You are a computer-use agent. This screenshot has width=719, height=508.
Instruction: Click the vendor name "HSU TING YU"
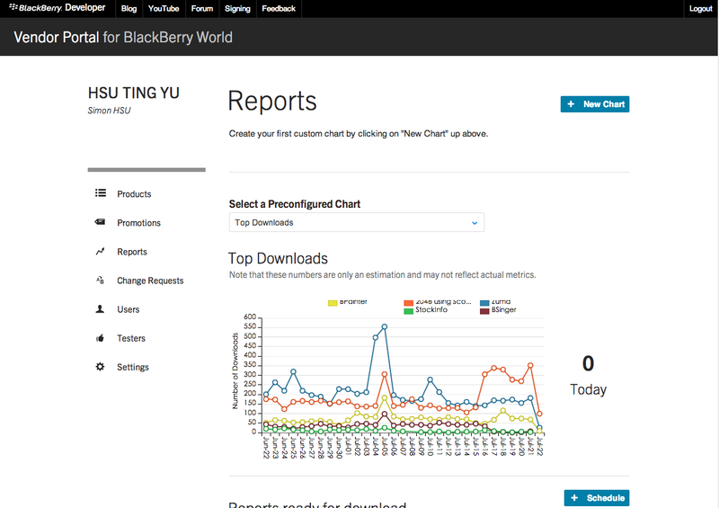click(133, 93)
